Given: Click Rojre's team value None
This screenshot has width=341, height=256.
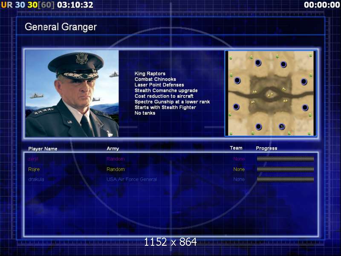Looking at the screenshot, I should (239, 169).
